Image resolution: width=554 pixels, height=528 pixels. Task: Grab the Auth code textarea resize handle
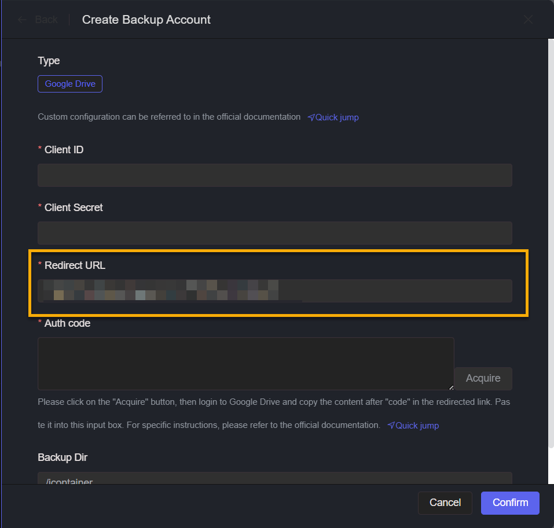click(451, 387)
